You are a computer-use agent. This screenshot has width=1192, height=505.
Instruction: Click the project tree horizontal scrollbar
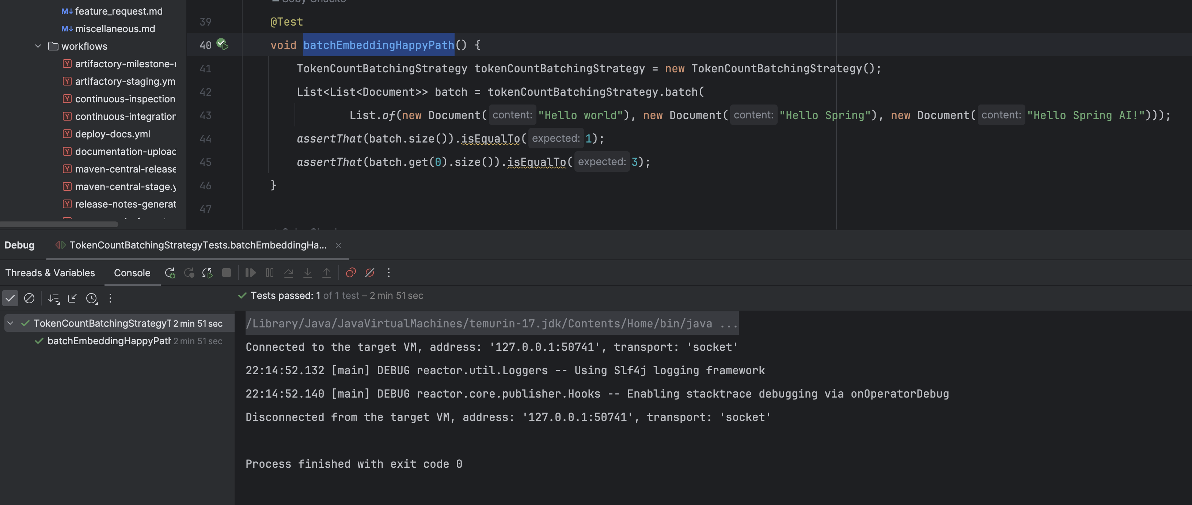tap(59, 224)
